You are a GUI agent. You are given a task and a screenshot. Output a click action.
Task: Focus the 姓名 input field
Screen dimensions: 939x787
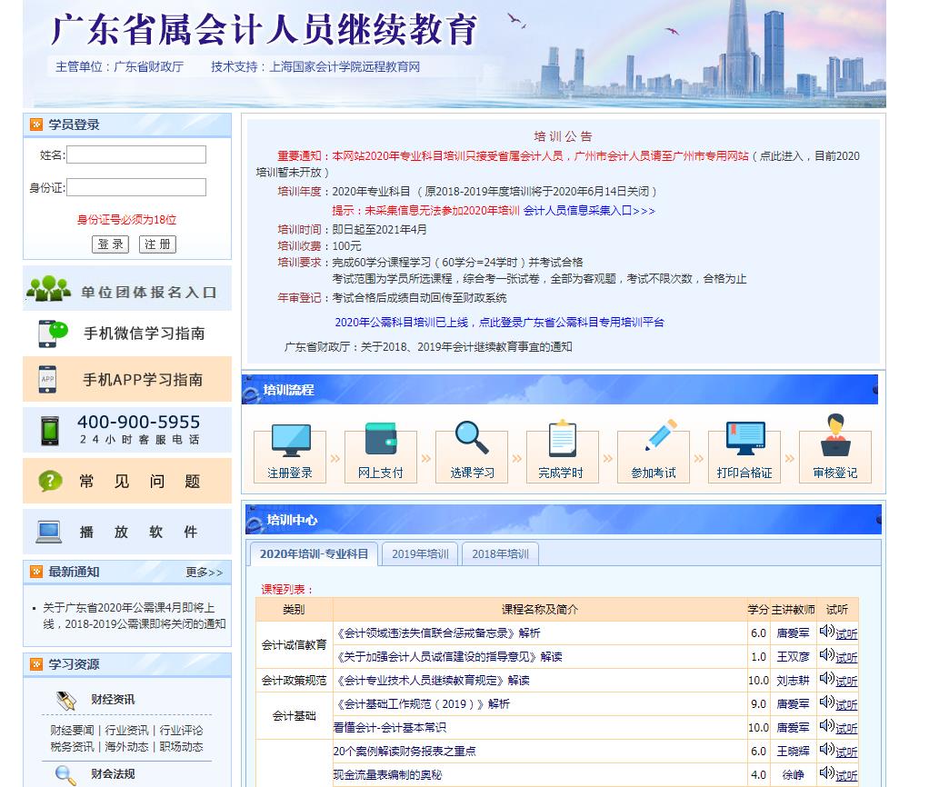coord(136,155)
